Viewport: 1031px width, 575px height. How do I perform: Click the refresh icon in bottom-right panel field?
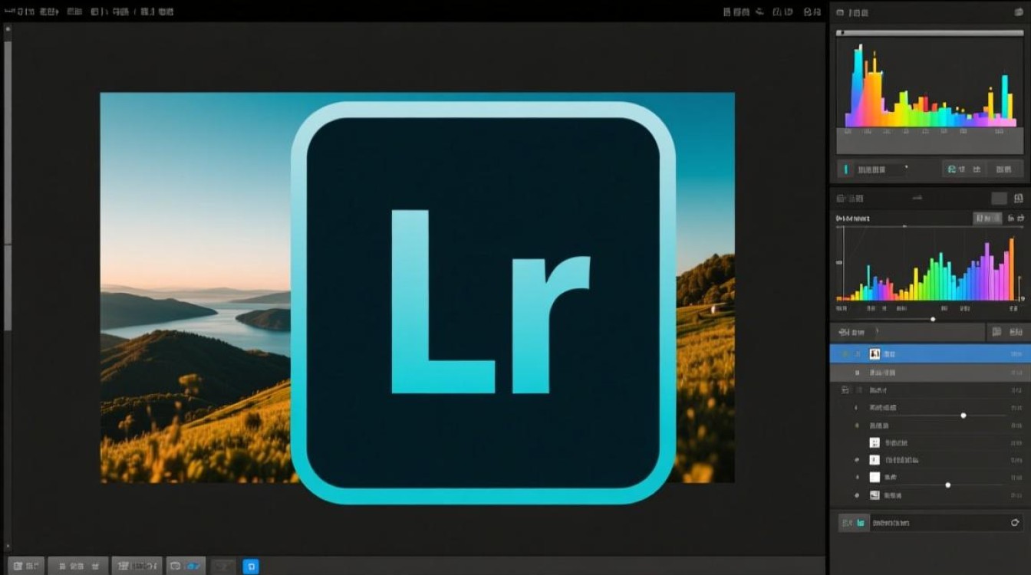(x=1015, y=523)
